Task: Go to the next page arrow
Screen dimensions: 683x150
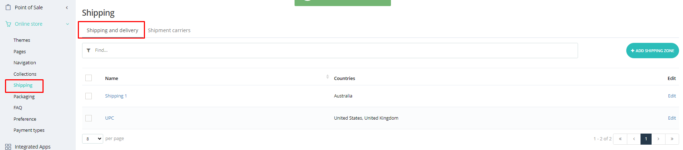Action: pos(658,139)
